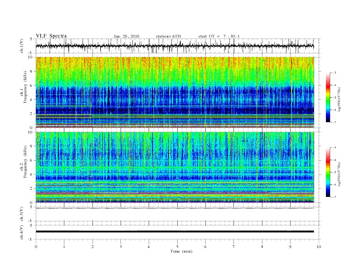
Task: Click time axis tick label '6'
Action: (x=205, y=247)
